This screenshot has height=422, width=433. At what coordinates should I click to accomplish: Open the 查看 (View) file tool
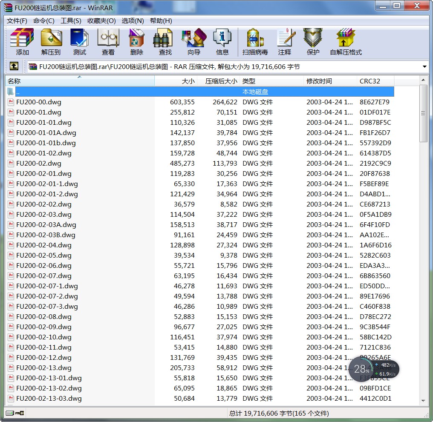108,42
